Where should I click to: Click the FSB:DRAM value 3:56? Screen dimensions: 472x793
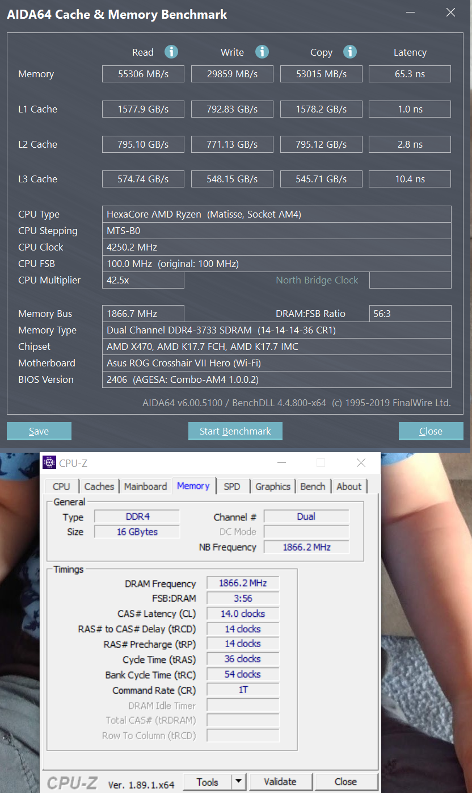pyautogui.click(x=243, y=598)
